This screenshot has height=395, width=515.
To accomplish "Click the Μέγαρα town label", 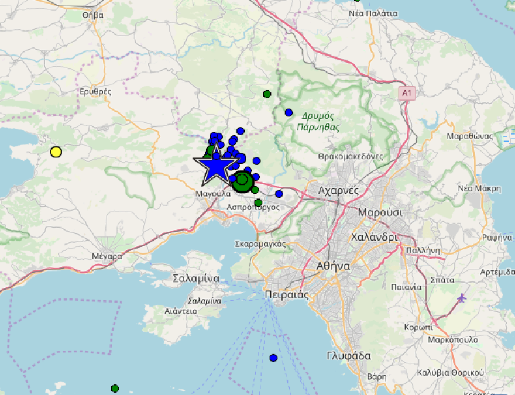I will point(107,256).
